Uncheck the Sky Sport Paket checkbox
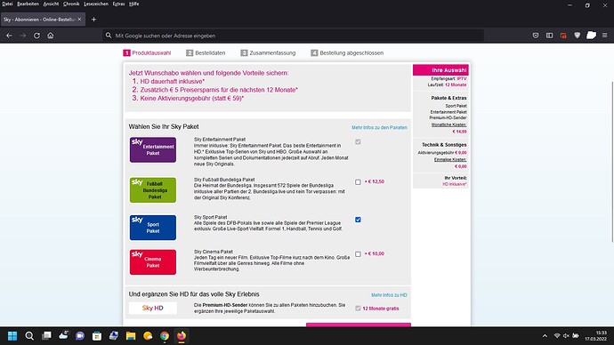This screenshot has height=345, width=614. pos(358,220)
